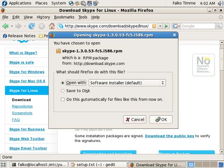Click the RSS feed icon in address bar
Viewport: 224px width, 168px height.
click(154, 26)
